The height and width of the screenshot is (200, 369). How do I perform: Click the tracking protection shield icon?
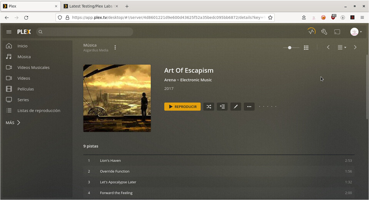point(60,18)
